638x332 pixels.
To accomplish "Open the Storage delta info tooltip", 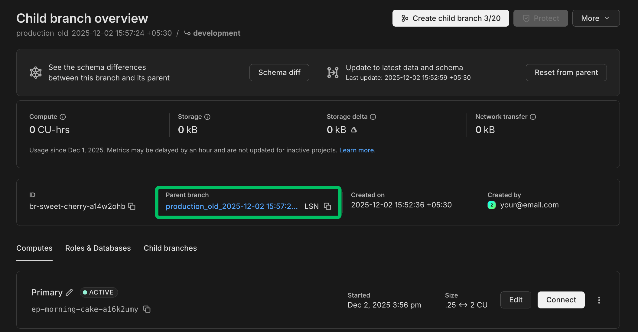I will point(373,117).
